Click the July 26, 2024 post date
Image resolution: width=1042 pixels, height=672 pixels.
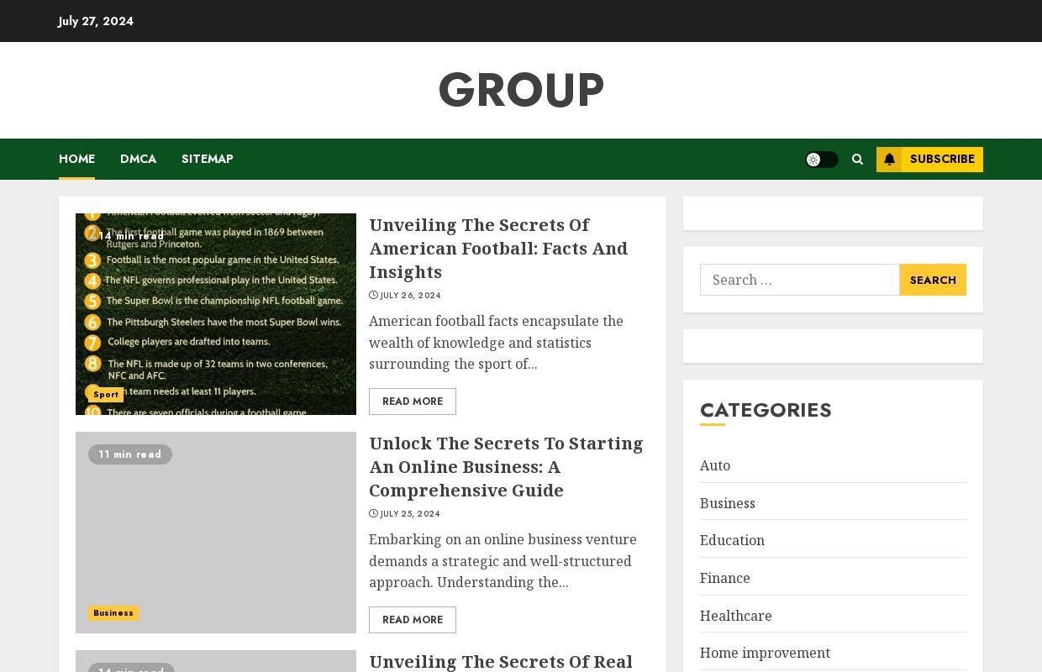[410, 296]
